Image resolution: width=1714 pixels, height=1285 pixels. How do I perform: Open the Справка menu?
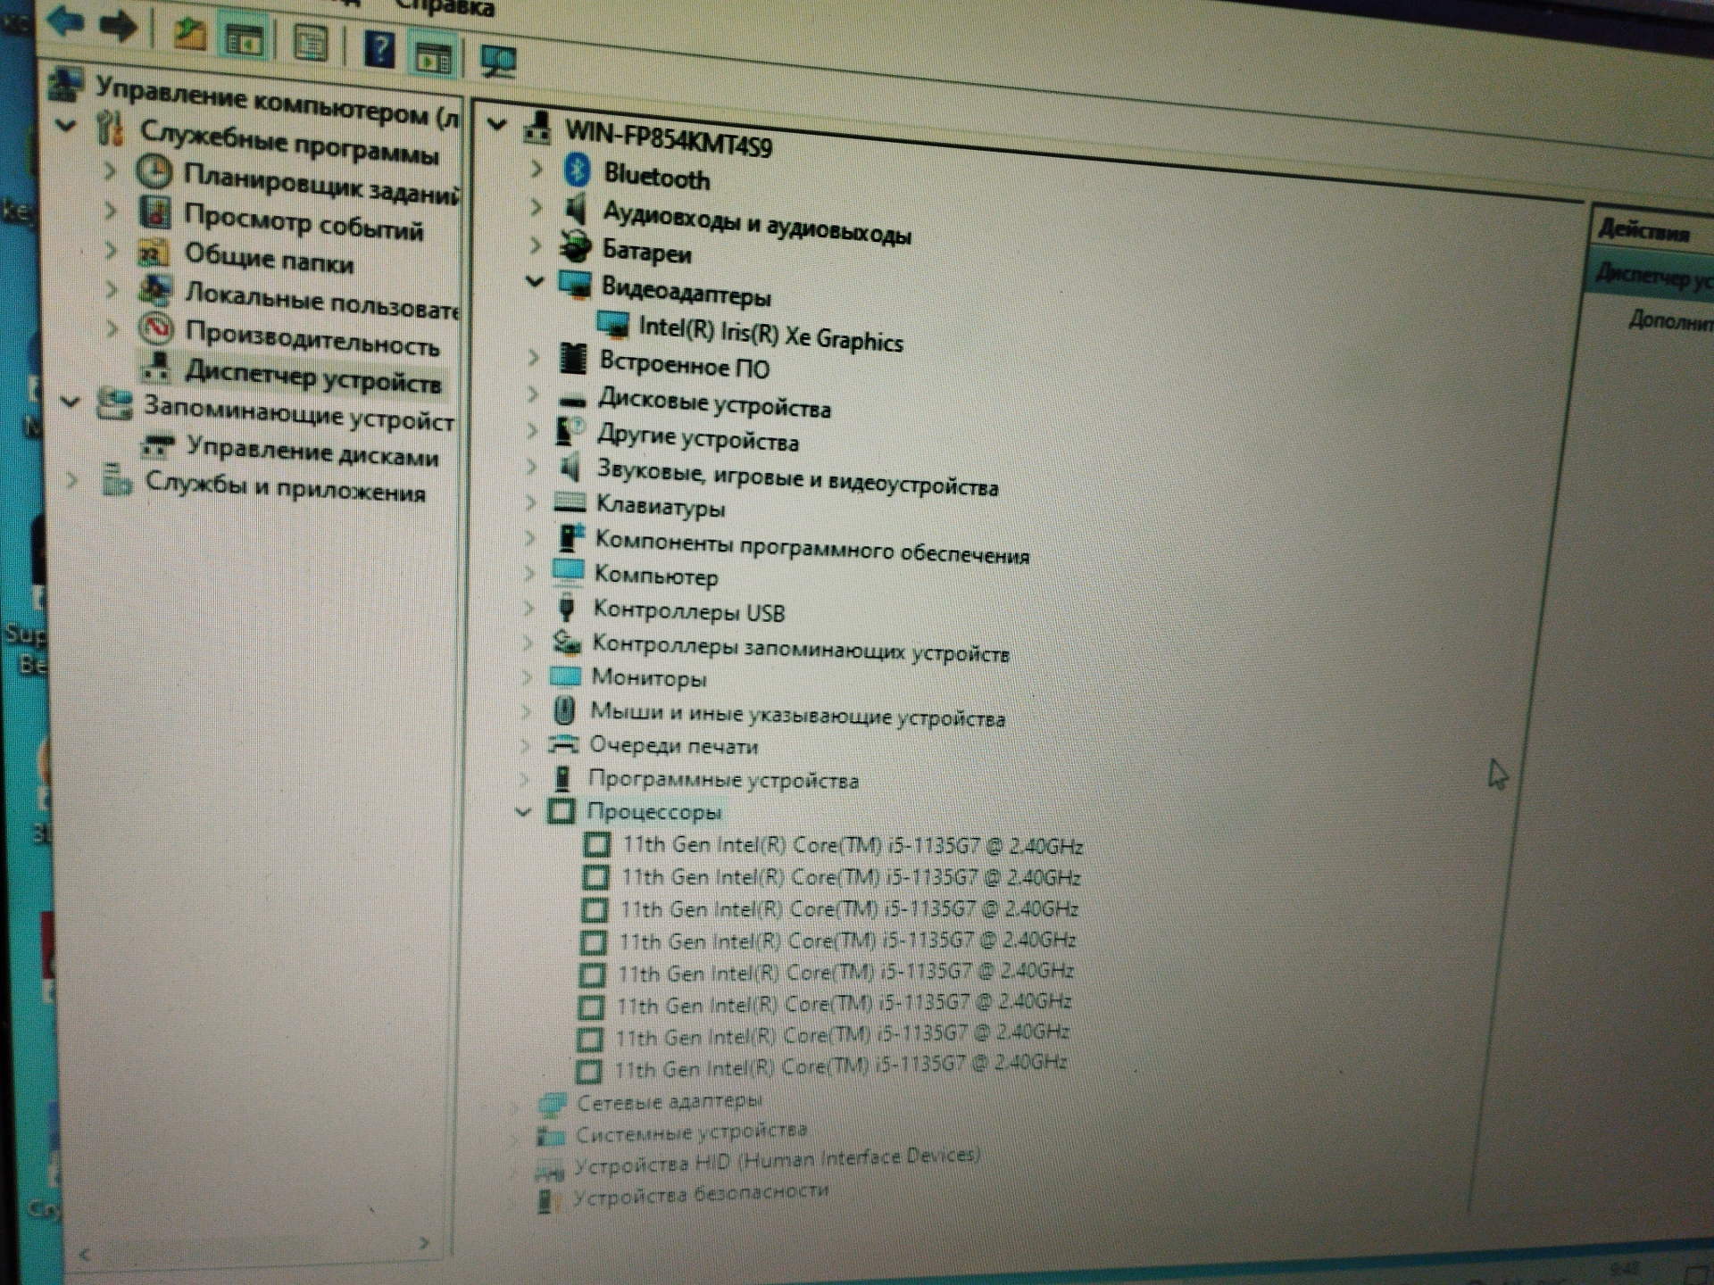click(x=444, y=7)
